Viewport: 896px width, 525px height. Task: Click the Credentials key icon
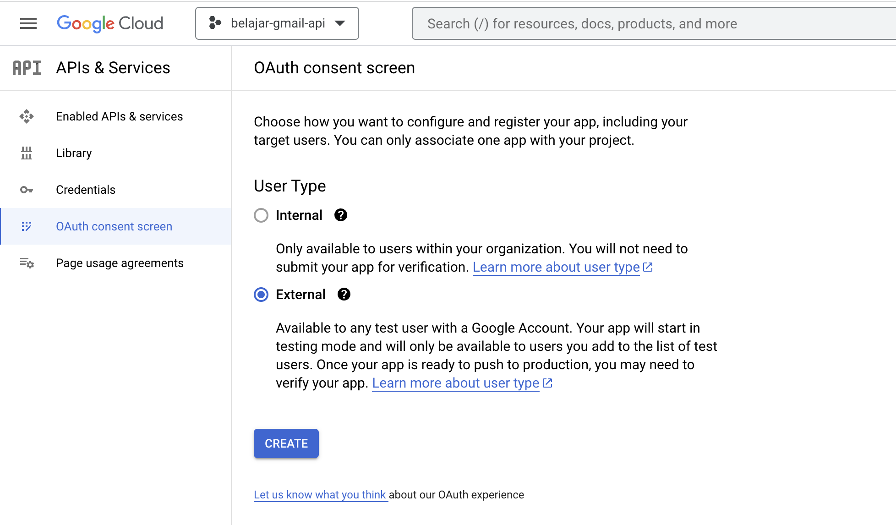coord(27,190)
